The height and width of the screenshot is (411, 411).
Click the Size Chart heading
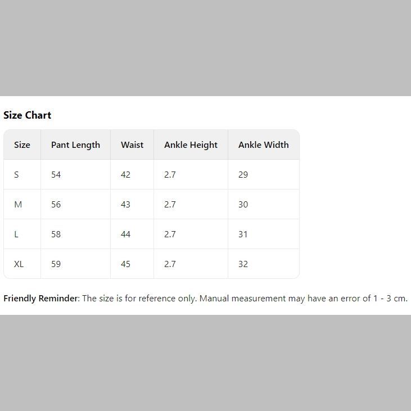[27, 115]
